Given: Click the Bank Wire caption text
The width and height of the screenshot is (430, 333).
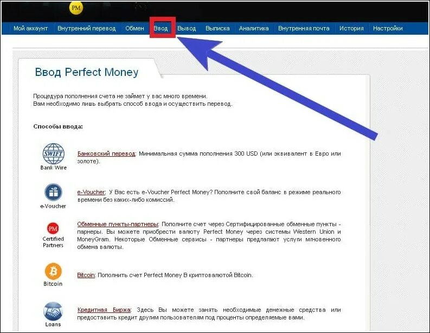Looking at the screenshot, I should (x=54, y=168).
